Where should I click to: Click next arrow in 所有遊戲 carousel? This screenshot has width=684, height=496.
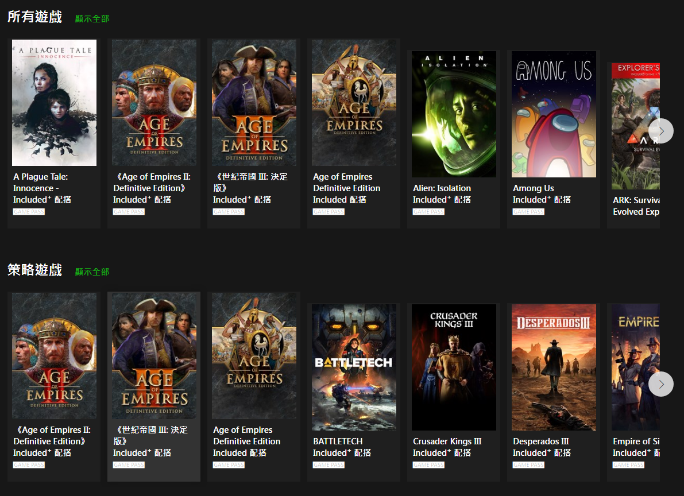[x=660, y=131]
